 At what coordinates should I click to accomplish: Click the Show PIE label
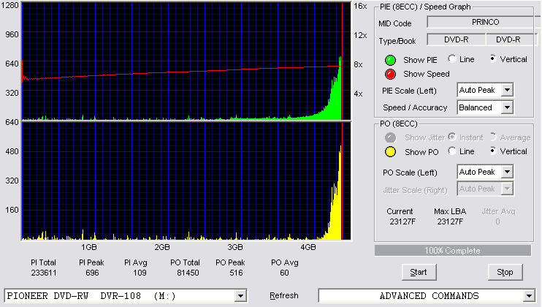click(420, 60)
